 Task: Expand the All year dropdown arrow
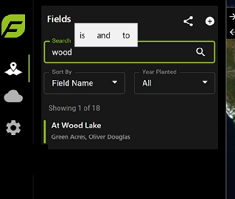pyautogui.click(x=205, y=82)
